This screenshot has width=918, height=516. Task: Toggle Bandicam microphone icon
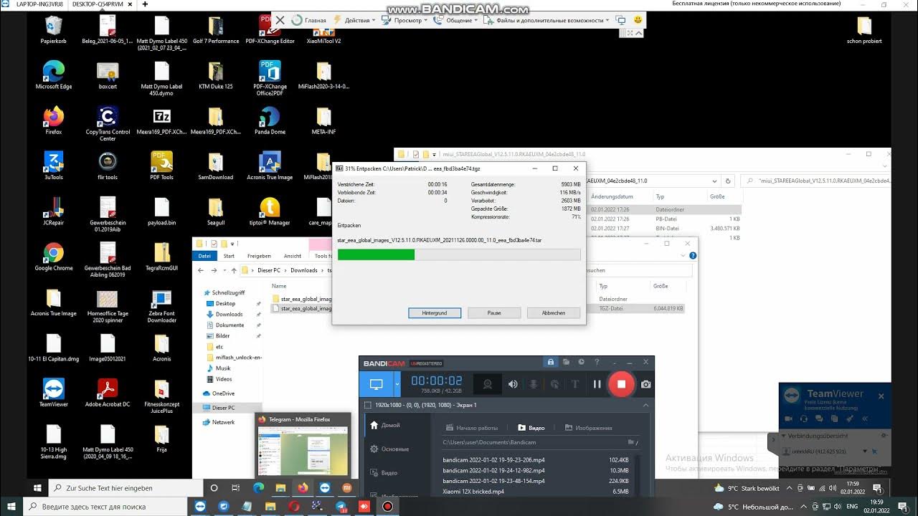[x=534, y=384]
